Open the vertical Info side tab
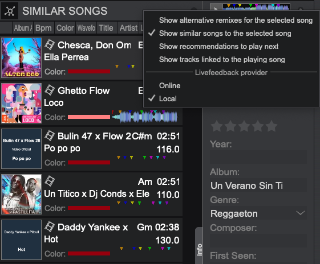The width and height of the screenshot is (320, 264). (x=200, y=250)
